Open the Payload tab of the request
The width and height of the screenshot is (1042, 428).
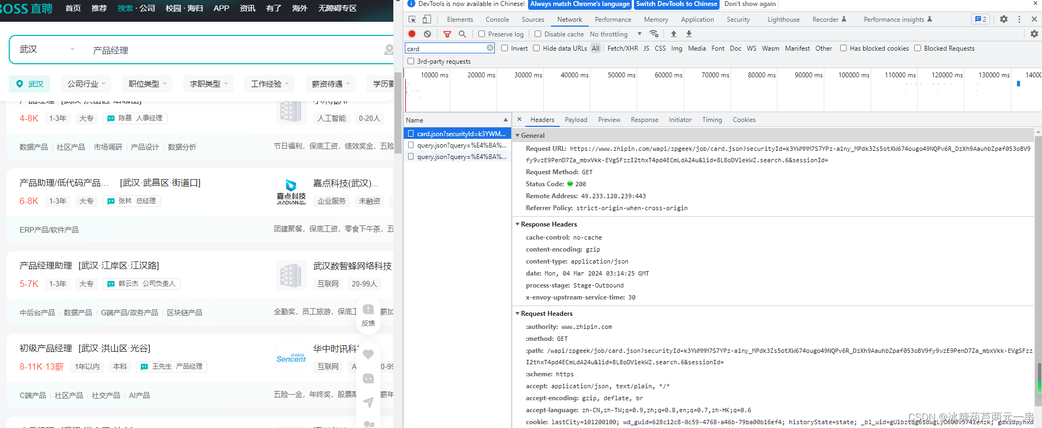pos(576,119)
